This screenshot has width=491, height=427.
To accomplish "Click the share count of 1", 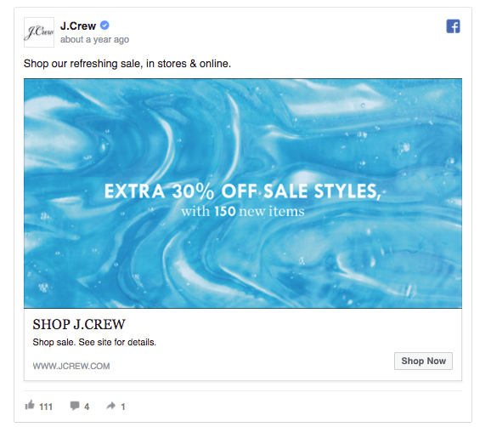I will pos(123,407).
